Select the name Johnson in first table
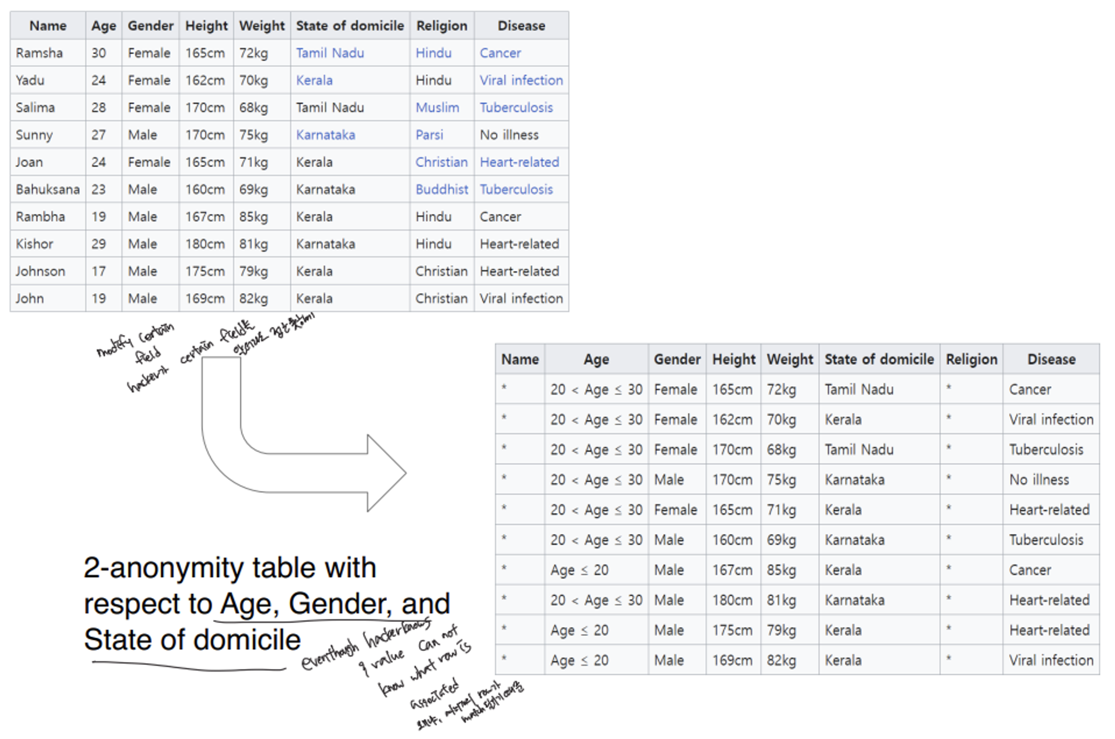 [40, 271]
